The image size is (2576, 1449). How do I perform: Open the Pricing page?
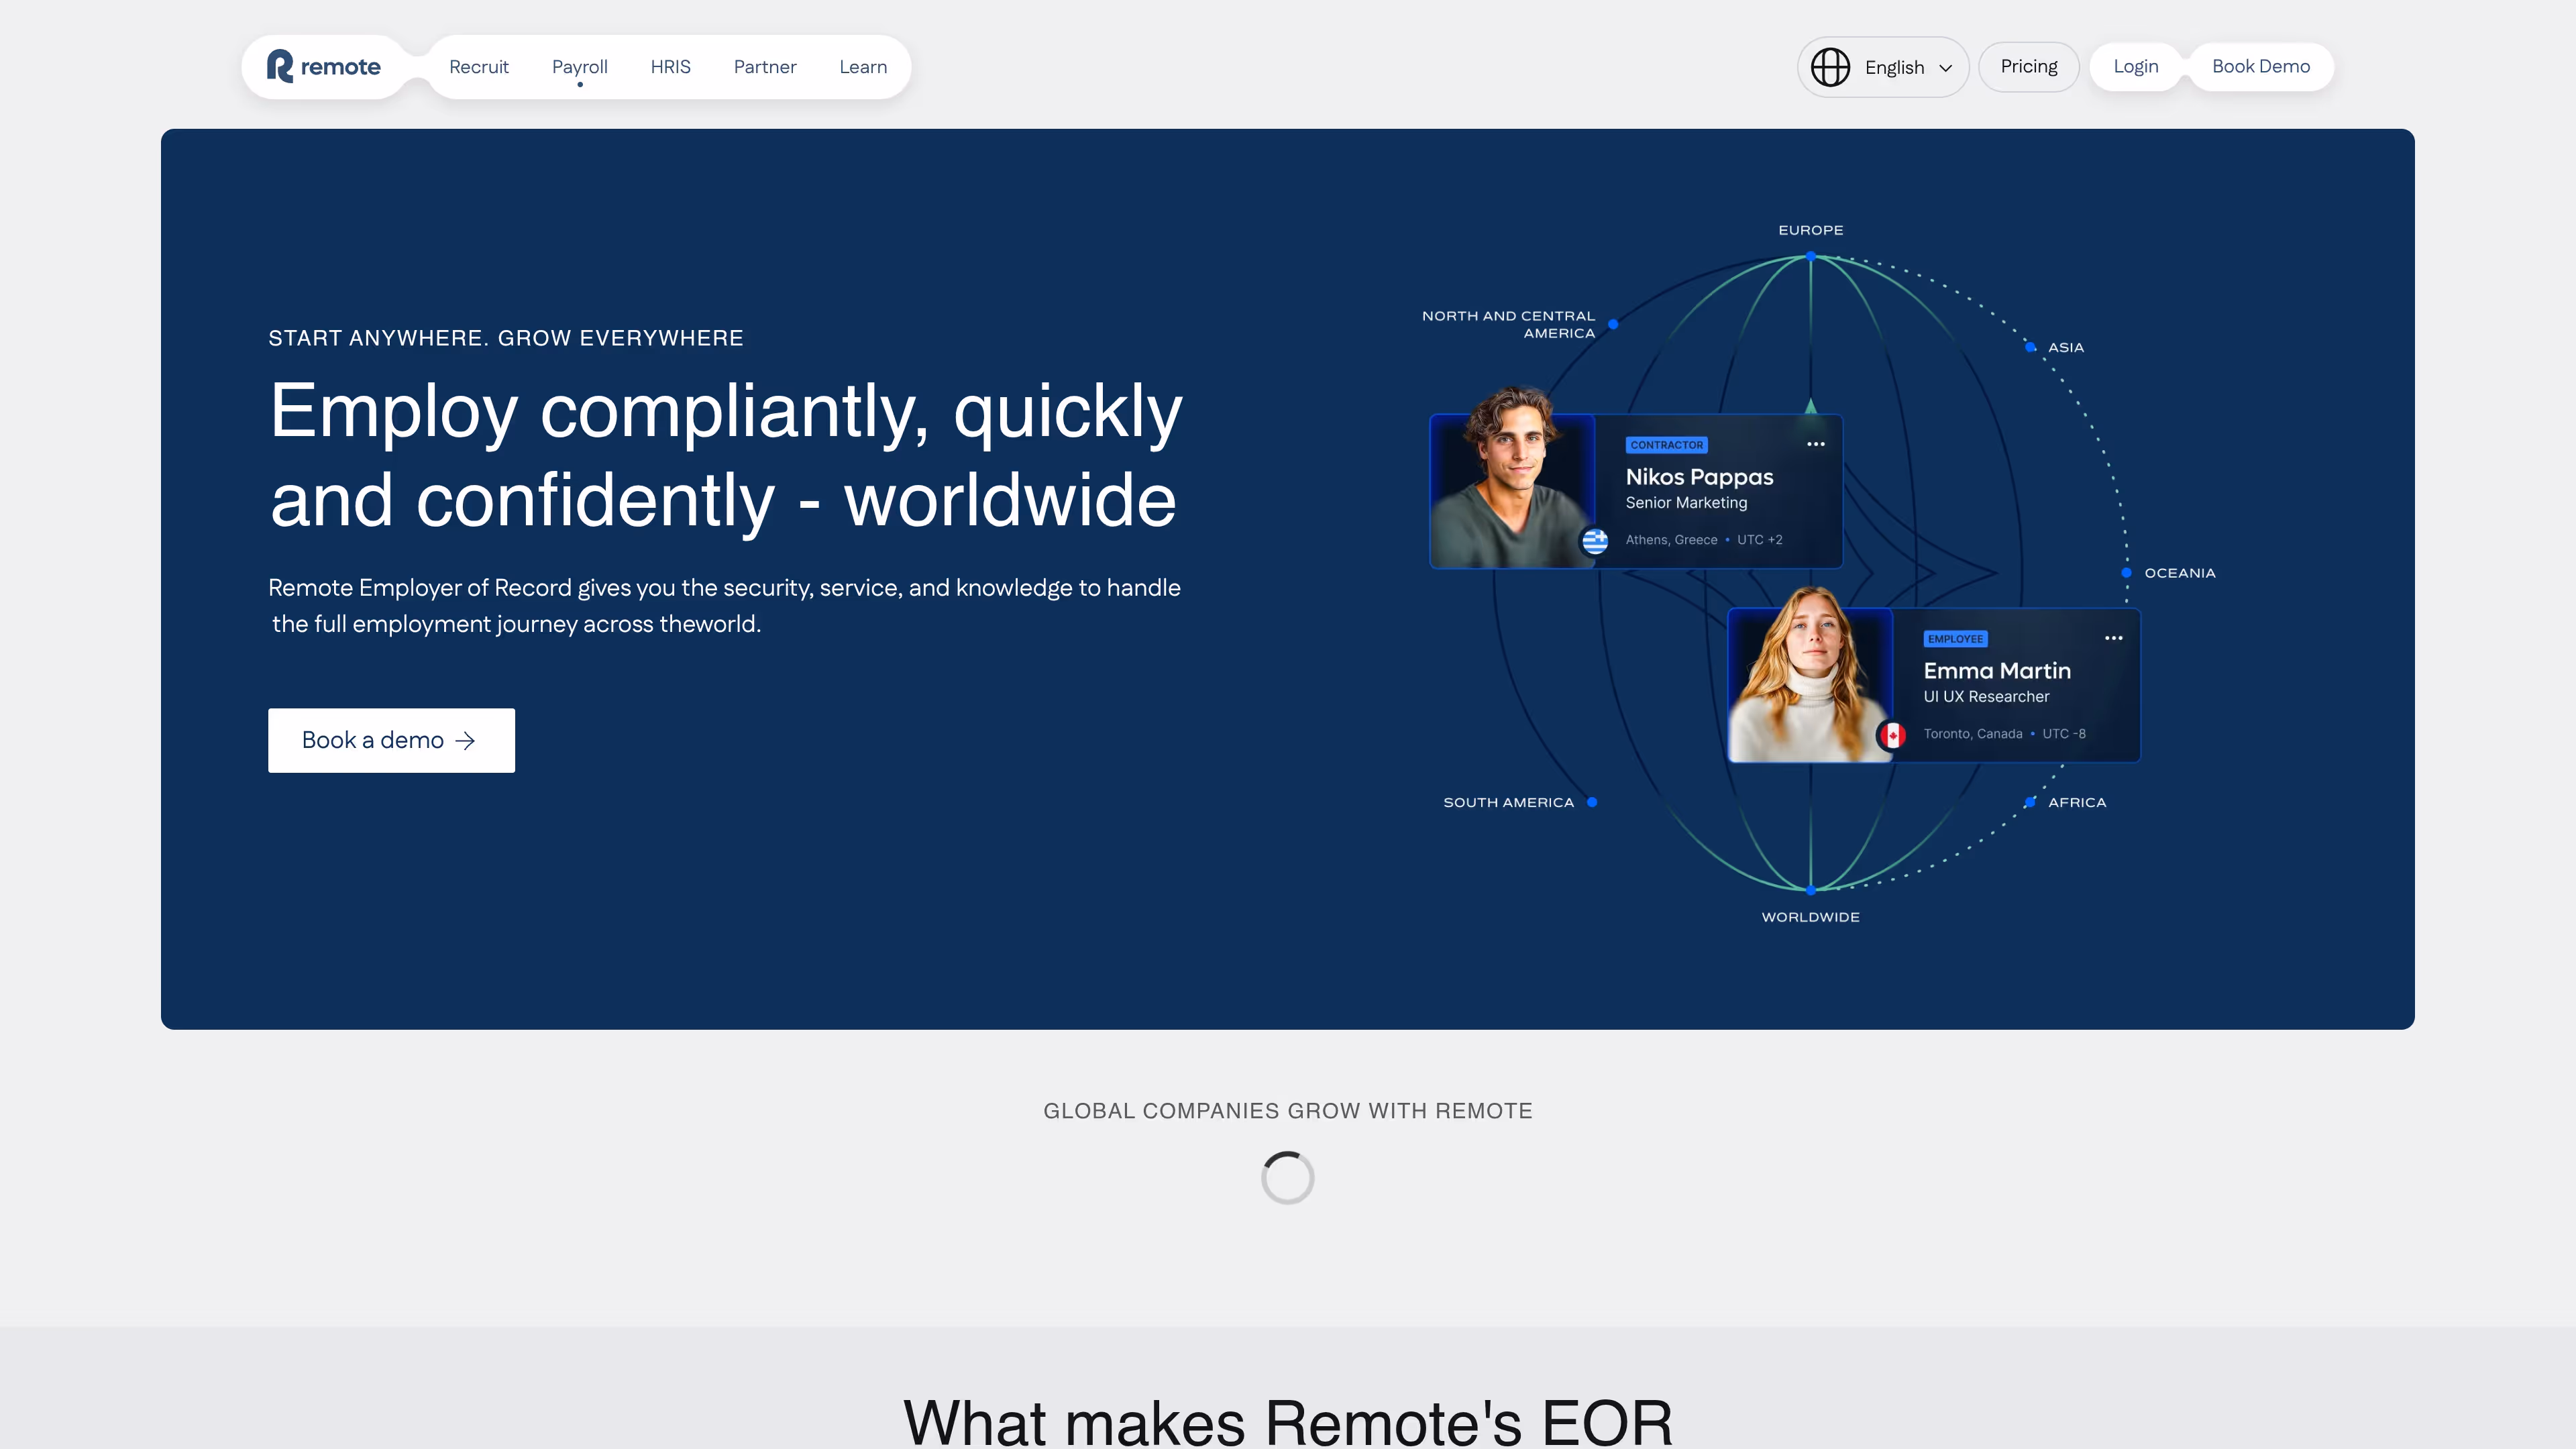tap(2029, 67)
